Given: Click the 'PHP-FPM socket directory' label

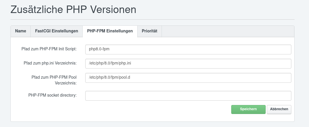Looking at the screenshot, I should tap(52, 95).
